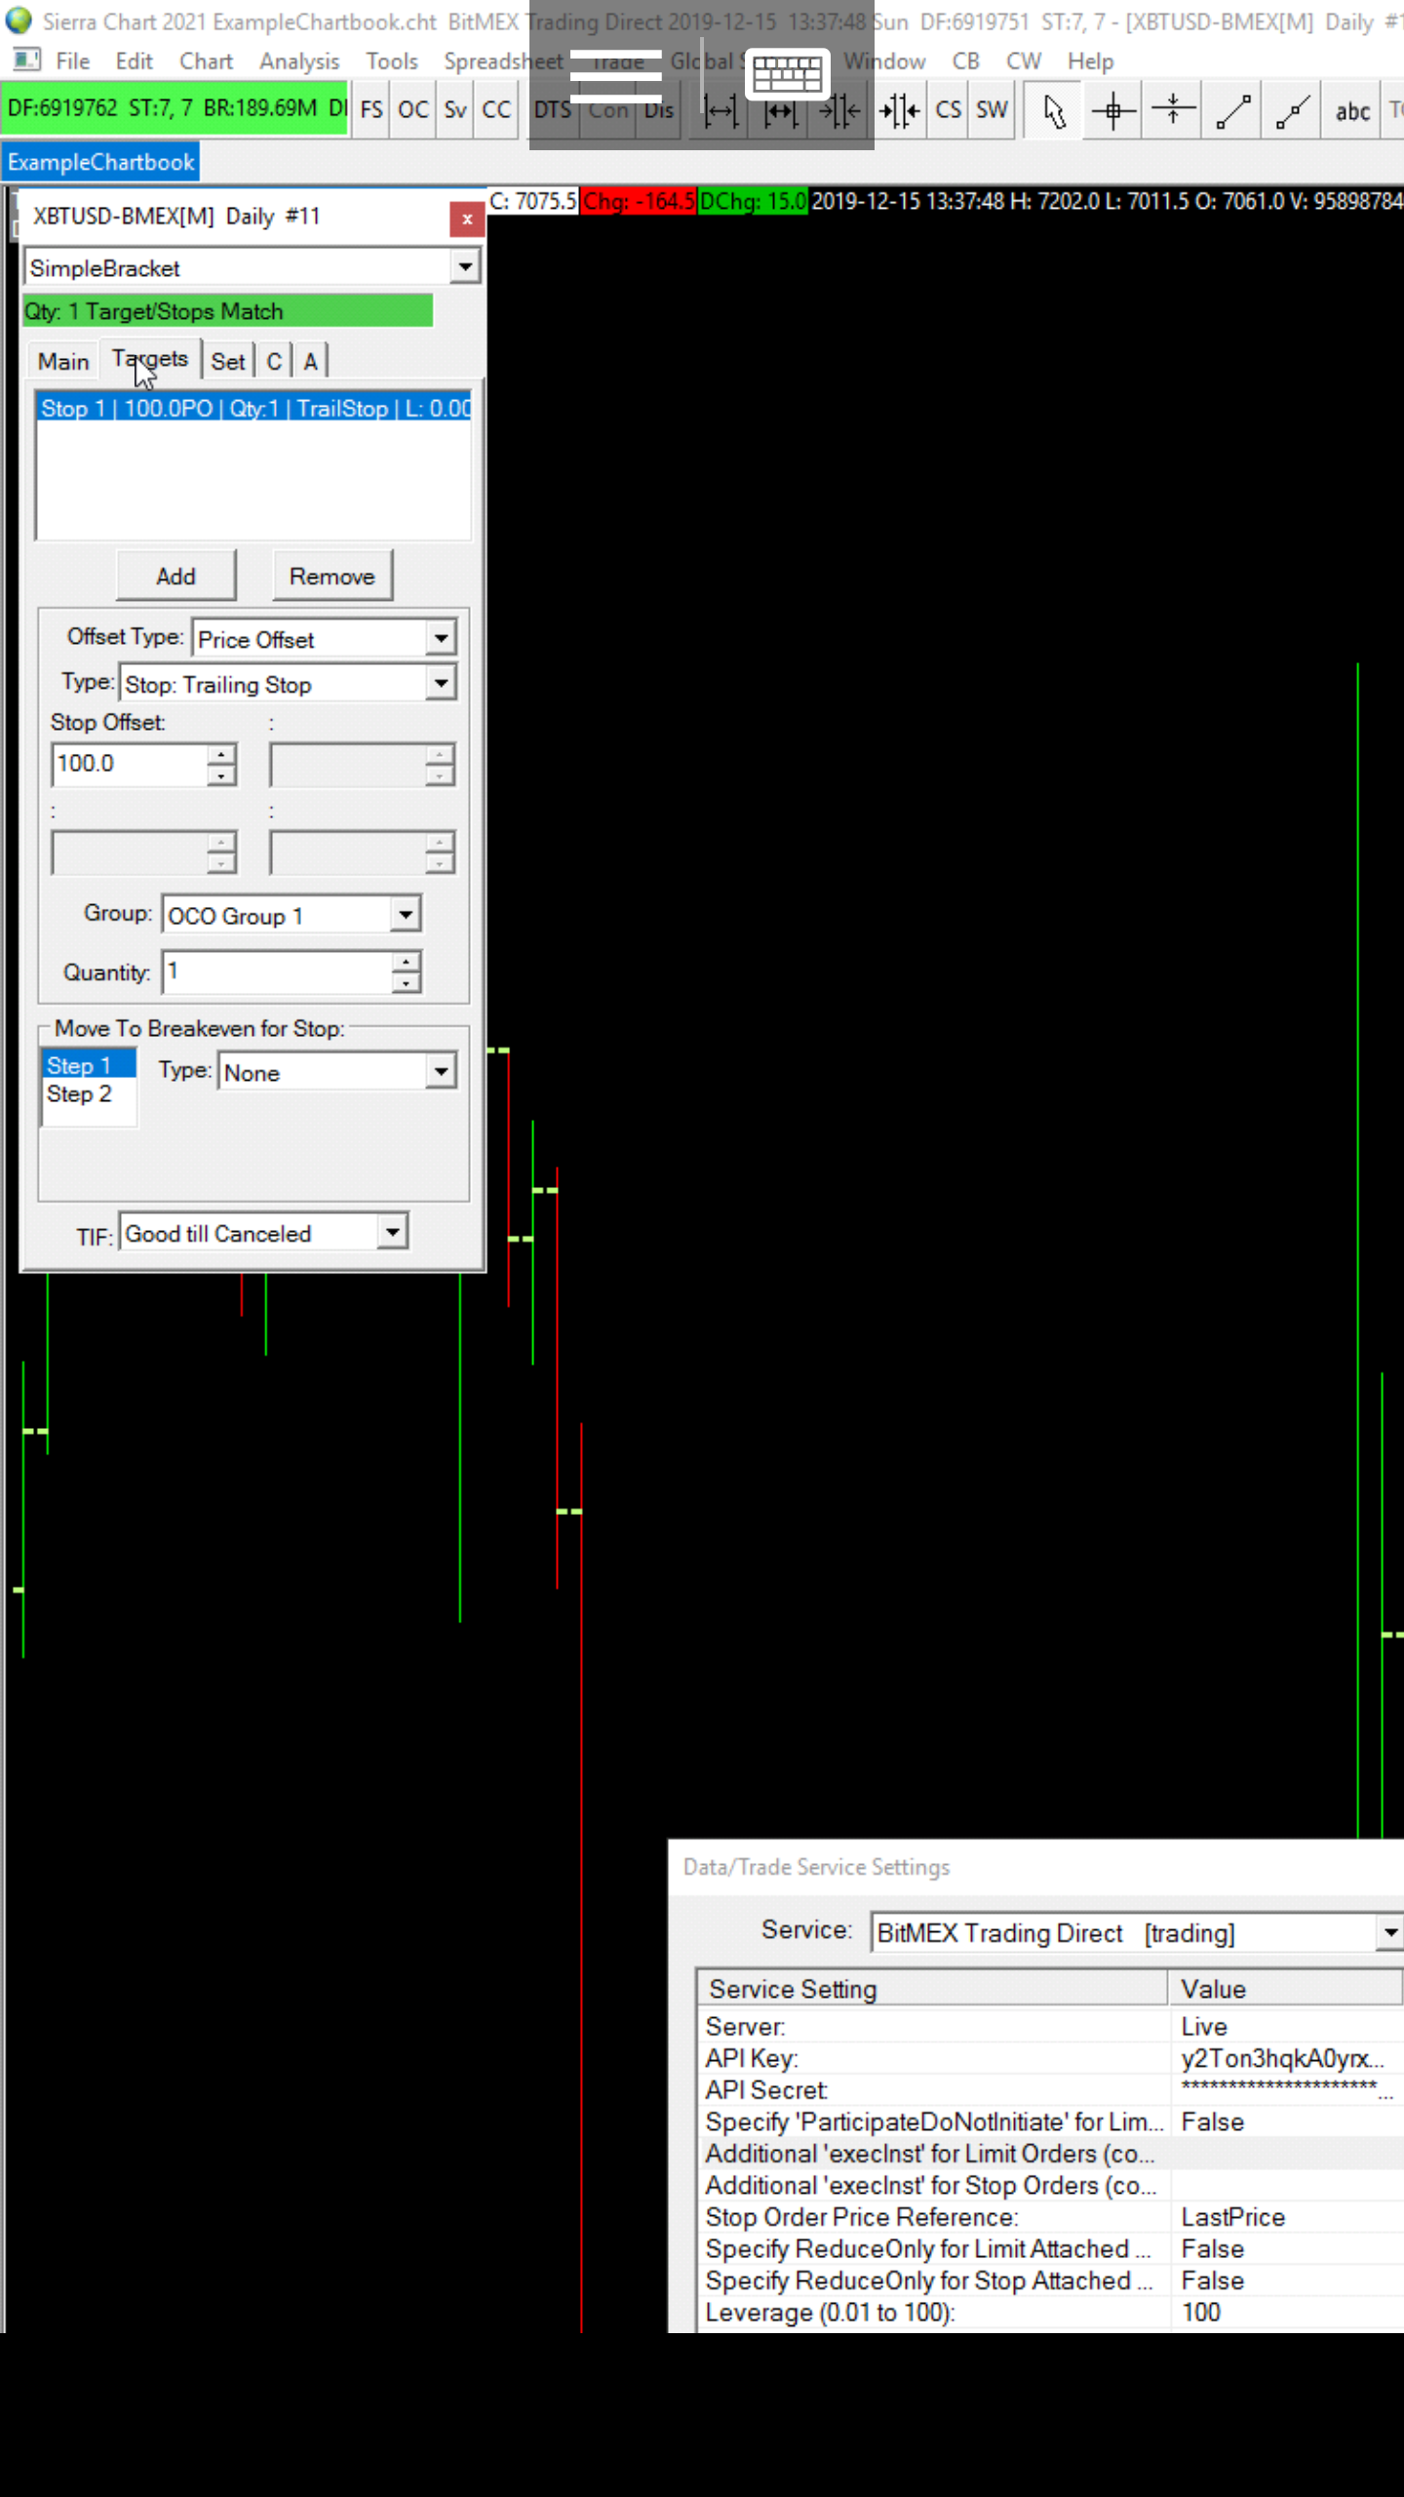Click the Add button
1404x2497 pixels.
pyautogui.click(x=175, y=575)
